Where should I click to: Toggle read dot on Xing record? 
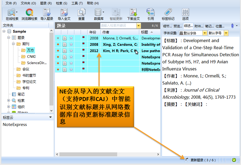point(58,44)
